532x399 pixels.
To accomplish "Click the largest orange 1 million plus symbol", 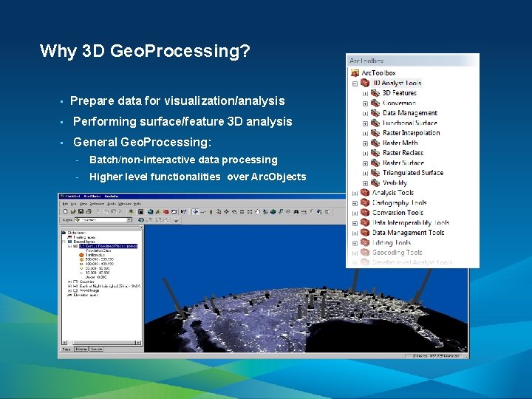I will click(81, 255).
